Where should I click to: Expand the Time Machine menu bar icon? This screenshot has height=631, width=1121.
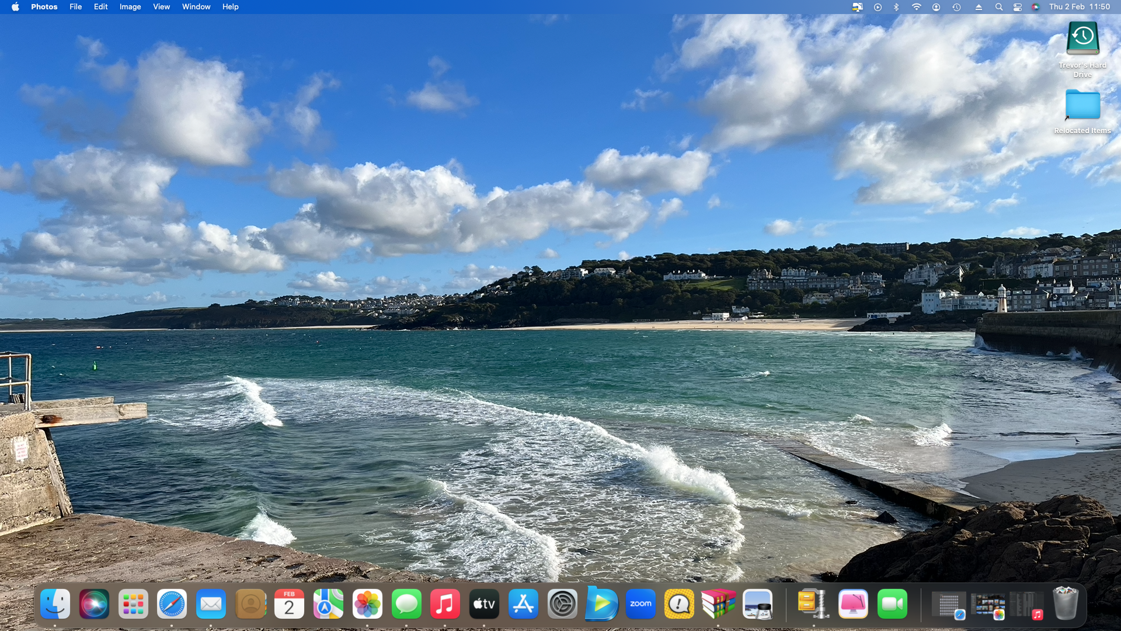956,7
